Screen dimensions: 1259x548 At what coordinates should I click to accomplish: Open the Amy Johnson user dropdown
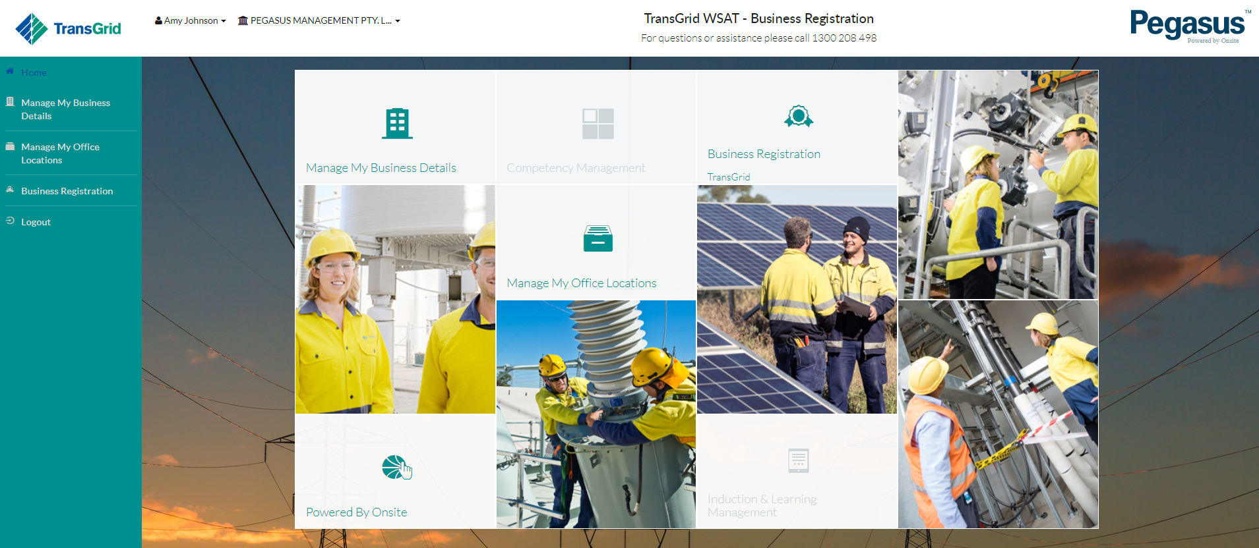click(191, 20)
